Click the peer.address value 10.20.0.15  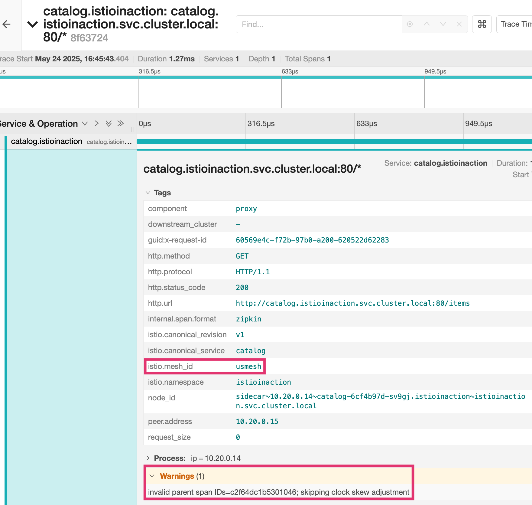pyautogui.click(x=257, y=422)
